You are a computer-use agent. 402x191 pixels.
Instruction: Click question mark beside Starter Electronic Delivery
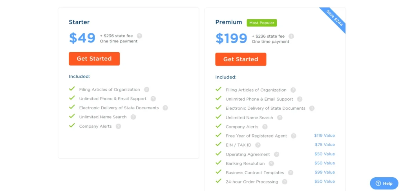click(x=165, y=108)
